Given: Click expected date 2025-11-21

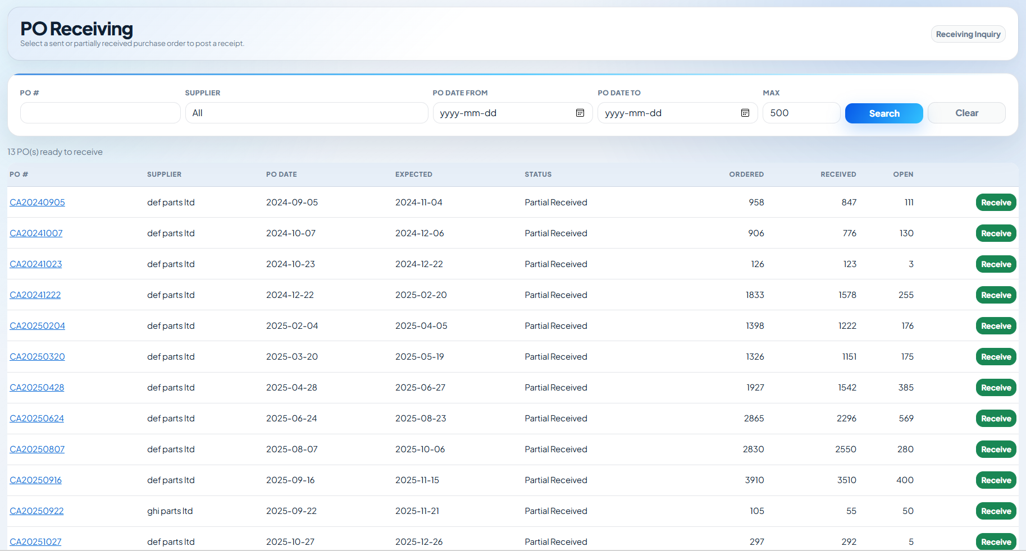Looking at the screenshot, I should pyautogui.click(x=417, y=511).
